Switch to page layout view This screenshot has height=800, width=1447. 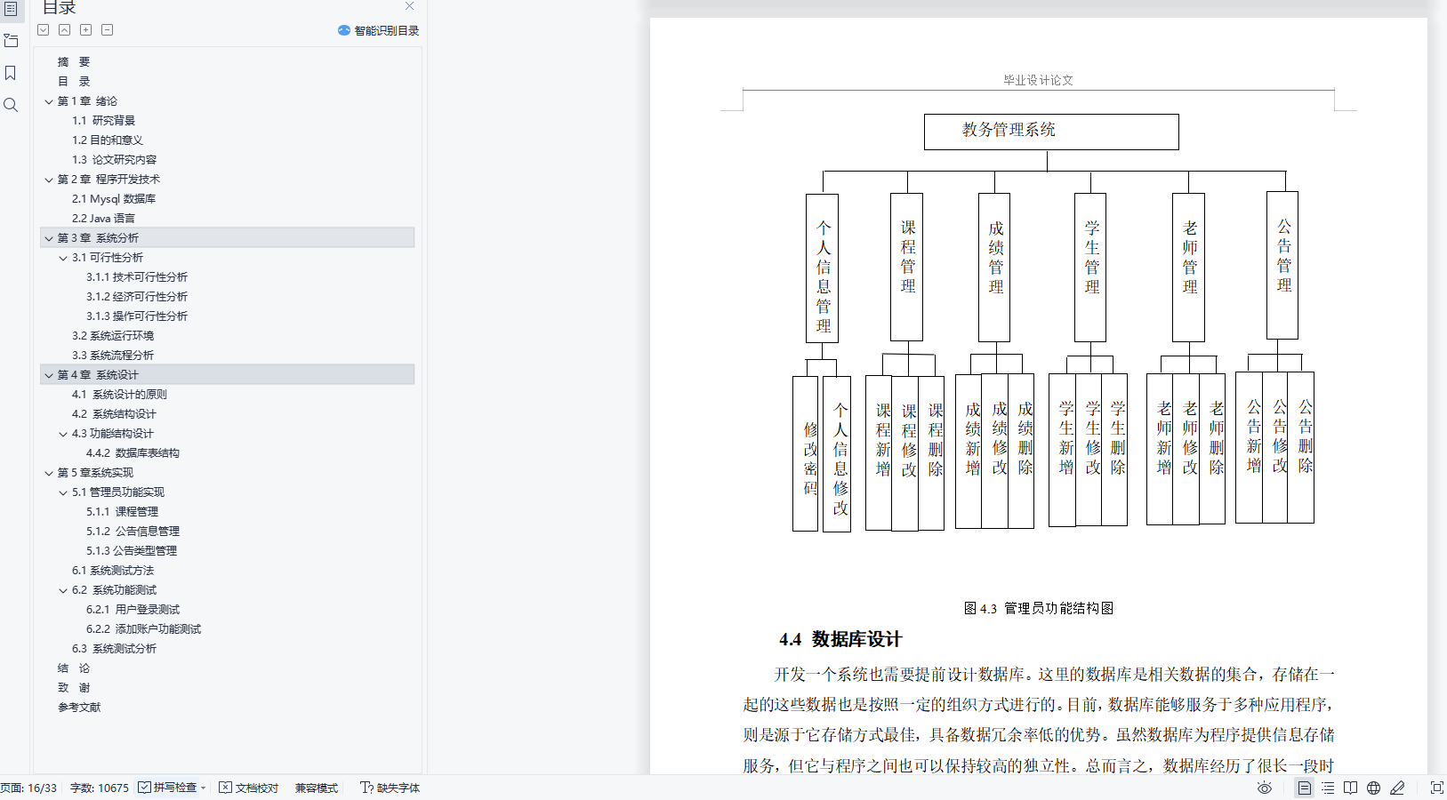click(x=1304, y=788)
